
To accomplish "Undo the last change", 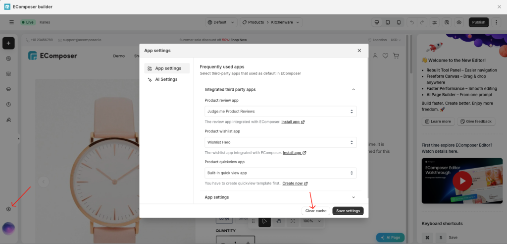I will pos(411,22).
